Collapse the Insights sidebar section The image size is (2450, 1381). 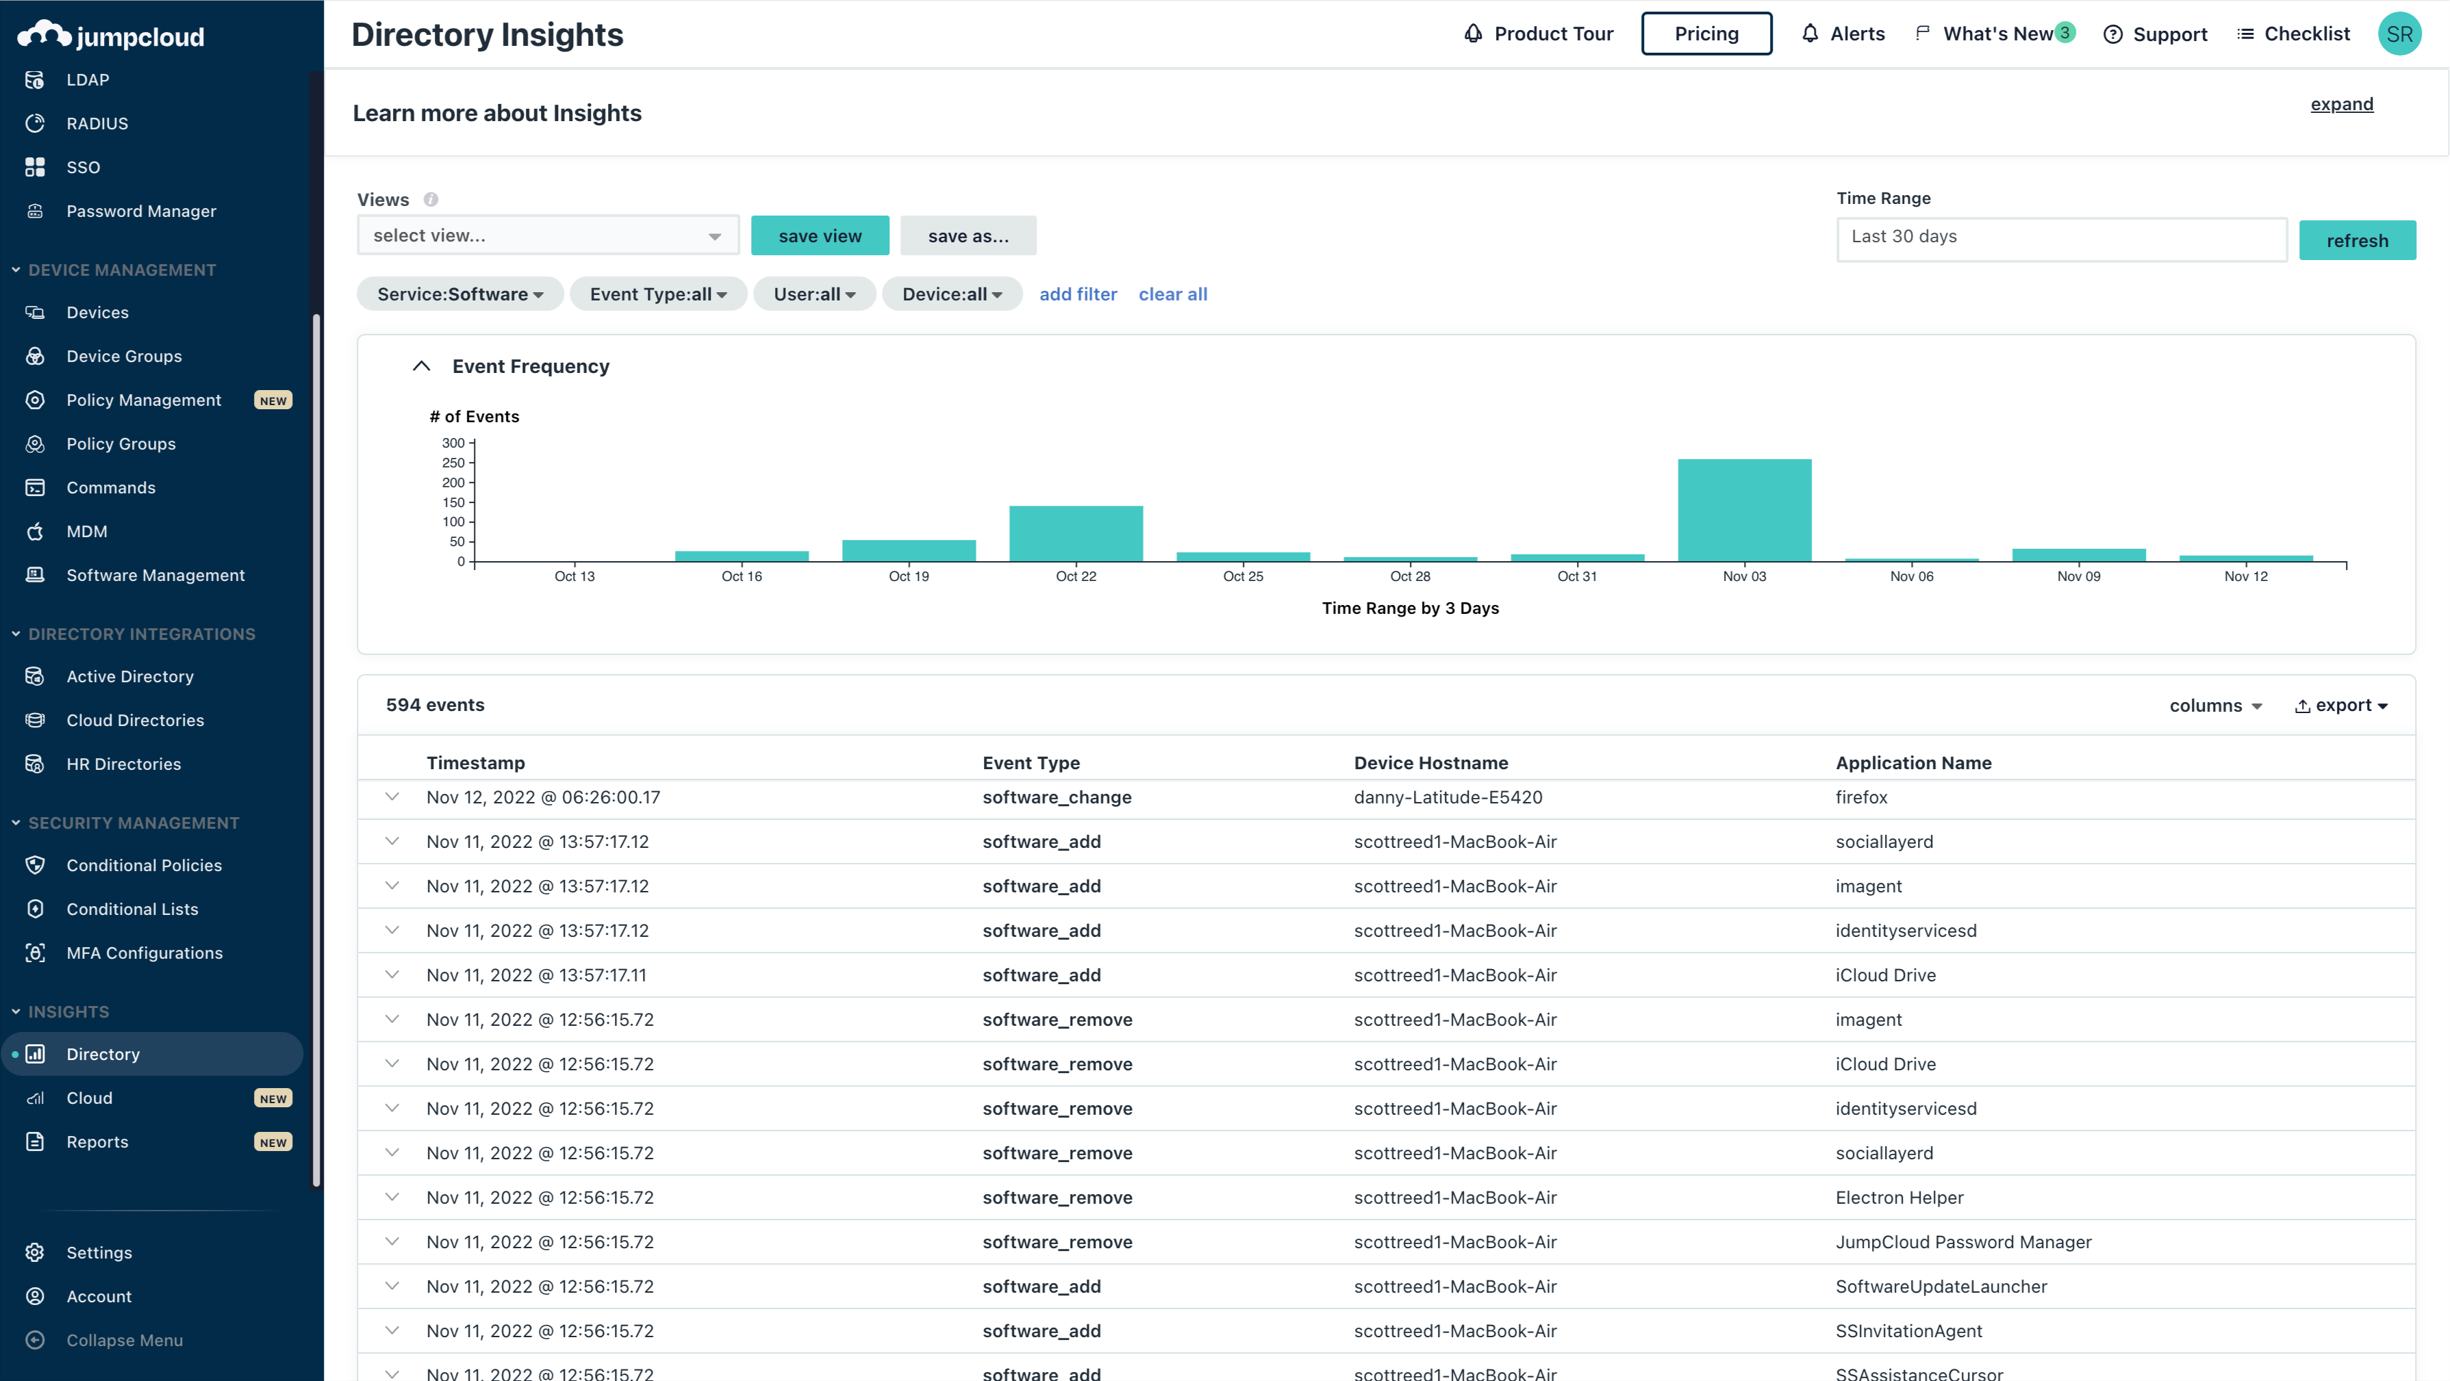[x=15, y=1012]
